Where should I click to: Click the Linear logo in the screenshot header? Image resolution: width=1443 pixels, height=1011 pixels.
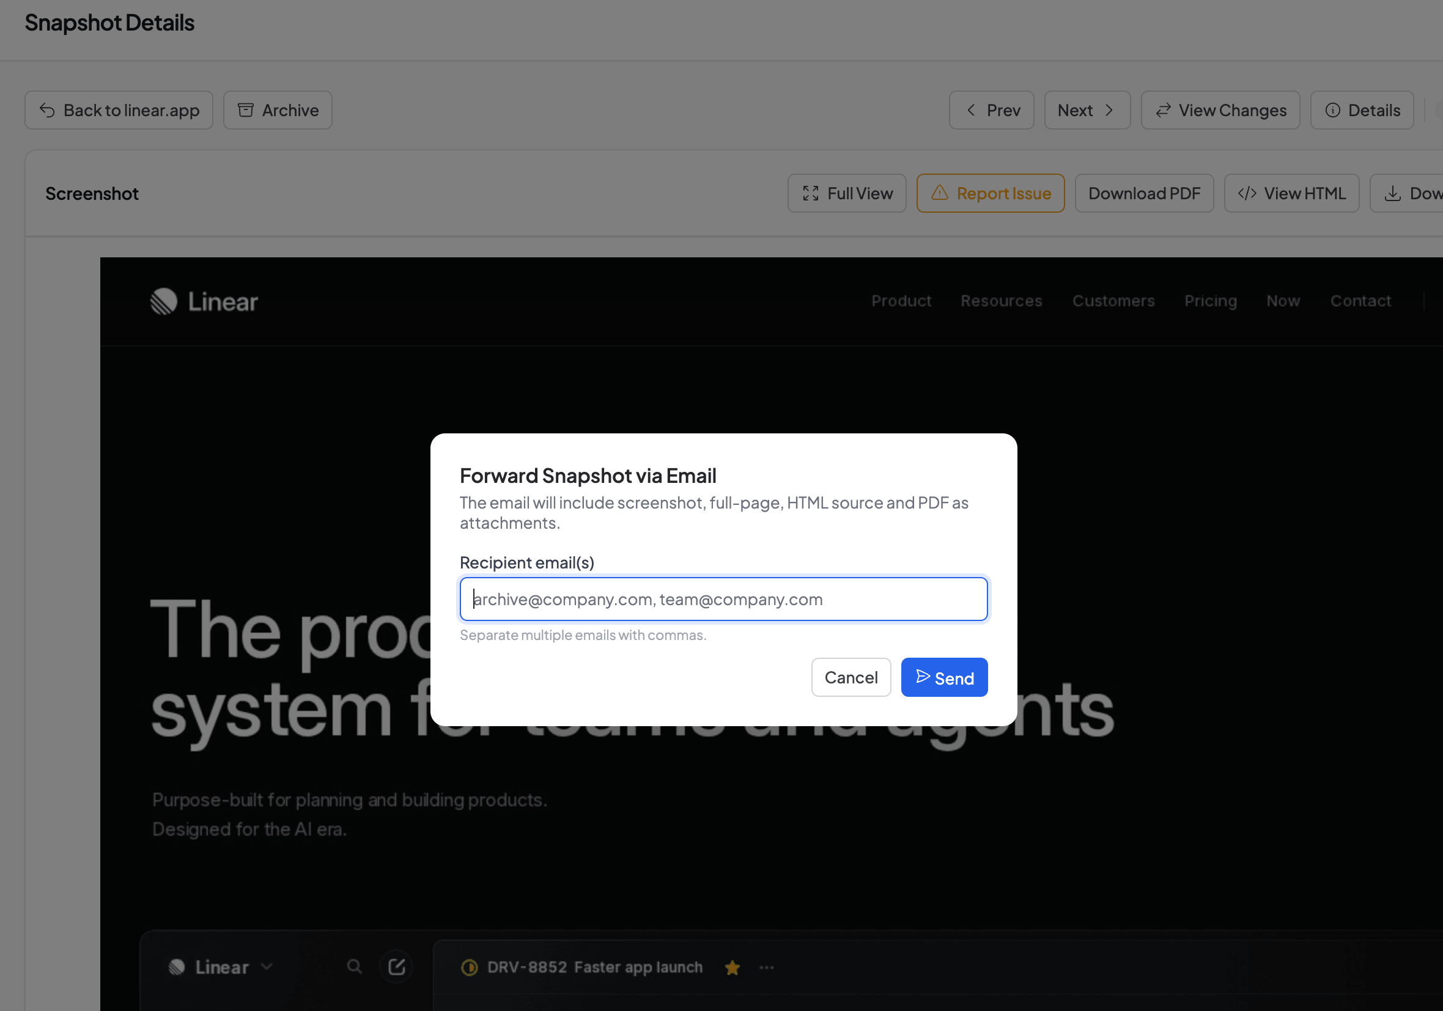point(204,301)
